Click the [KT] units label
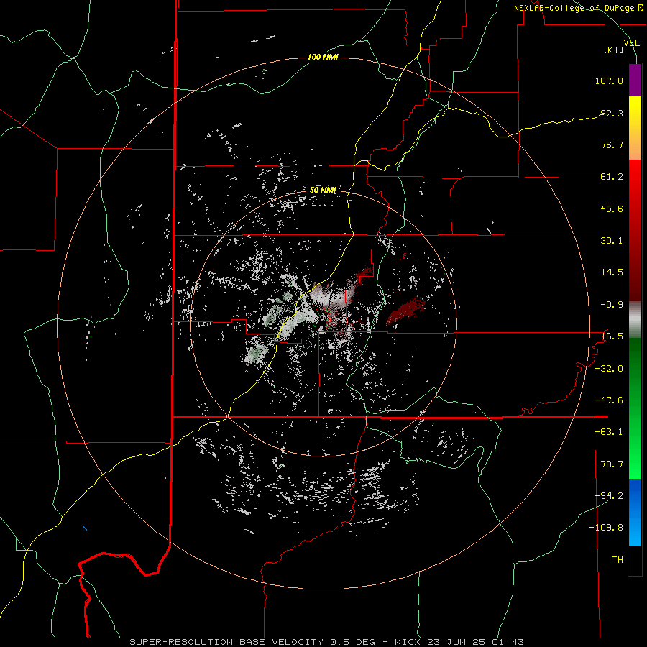Viewport: 647px width, 647px height. click(613, 50)
